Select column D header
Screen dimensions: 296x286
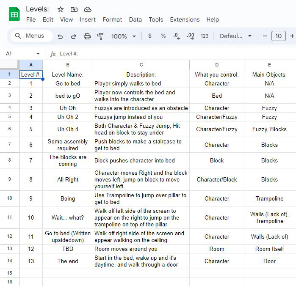pyautogui.click(x=217, y=65)
